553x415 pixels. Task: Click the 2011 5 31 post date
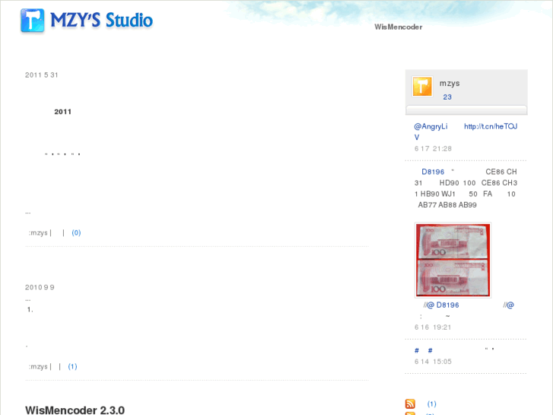pyautogui.click(x=42, y=75)
